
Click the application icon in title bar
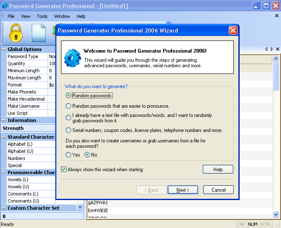[5, 6]
